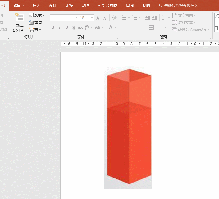Click the center align text icon
The image size is (219, 199).
[x=130, y=27]
